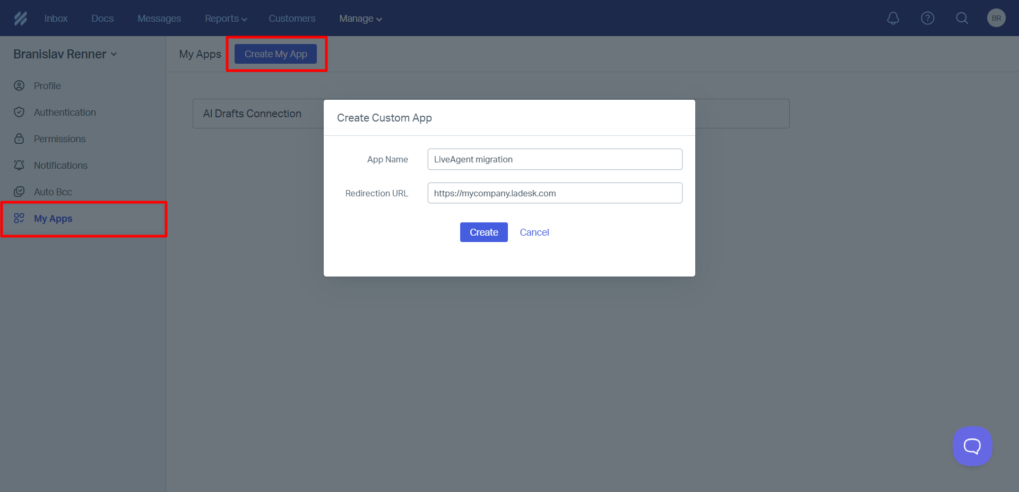Viewport: 1019px width, 492px height.
Task: Open the Customers menu item
Action: coord(292,19)
